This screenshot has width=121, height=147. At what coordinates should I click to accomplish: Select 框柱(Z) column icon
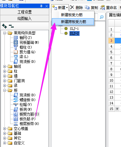click(x=16, y=47)
